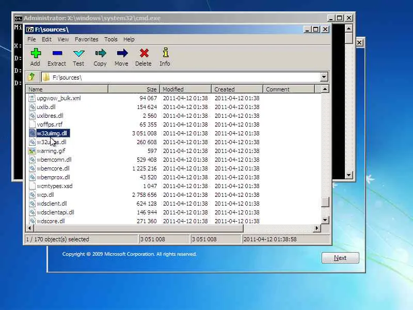The height and width of the screenshot is (310, 413).
Task: Select the wbemprox.dll file name
Action: (53, 177)
